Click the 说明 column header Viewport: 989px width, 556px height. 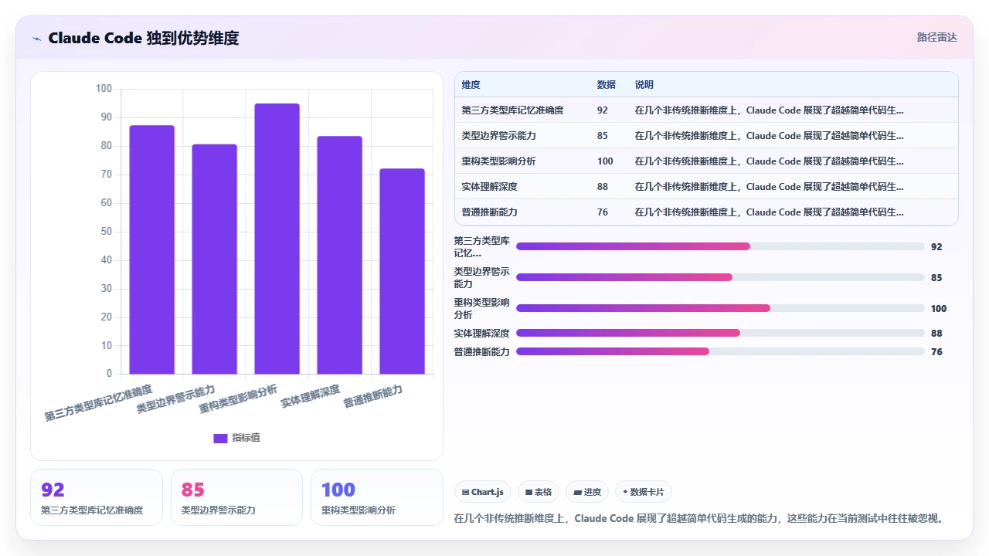(x=644, y=85)
